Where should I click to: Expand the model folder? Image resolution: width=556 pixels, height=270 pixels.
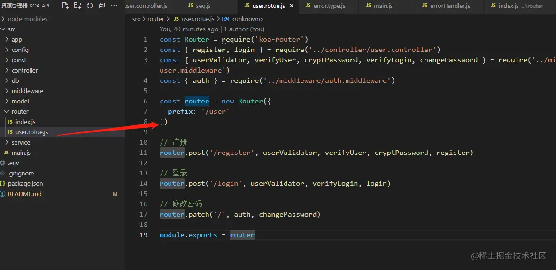coord(62,101)
